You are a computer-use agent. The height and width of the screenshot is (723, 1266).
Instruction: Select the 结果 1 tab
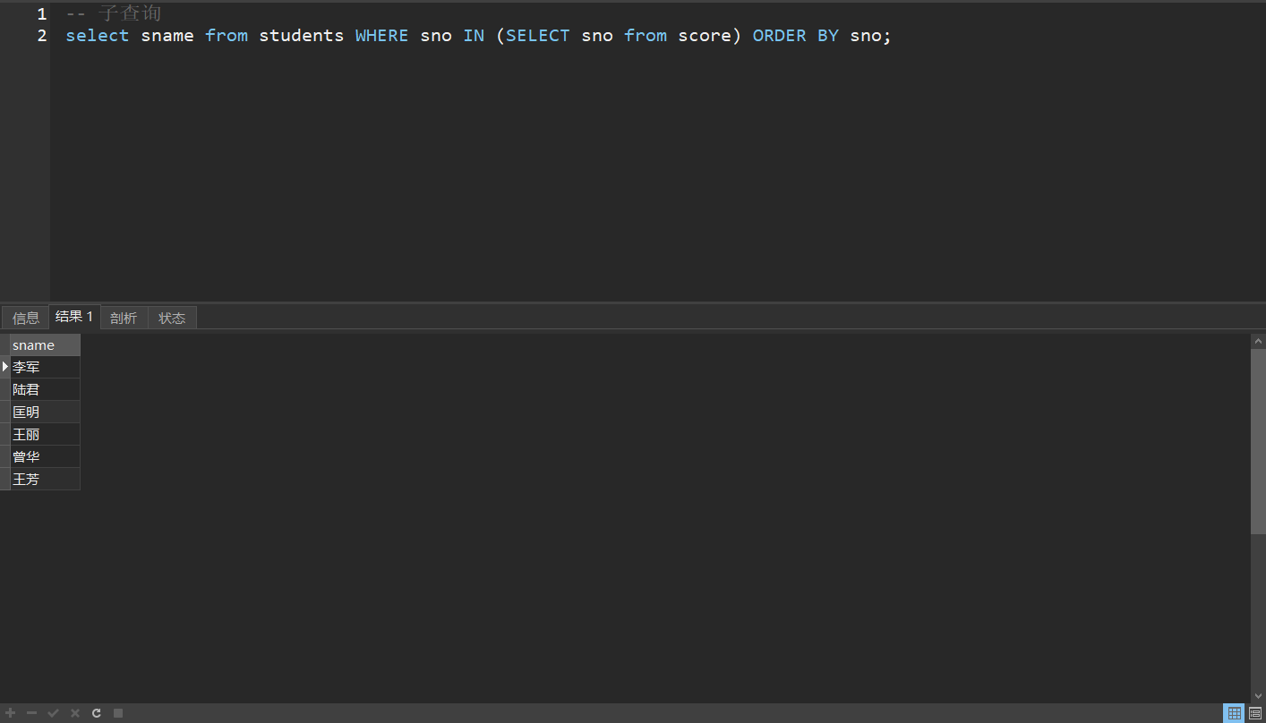click(x=74, y=317)
